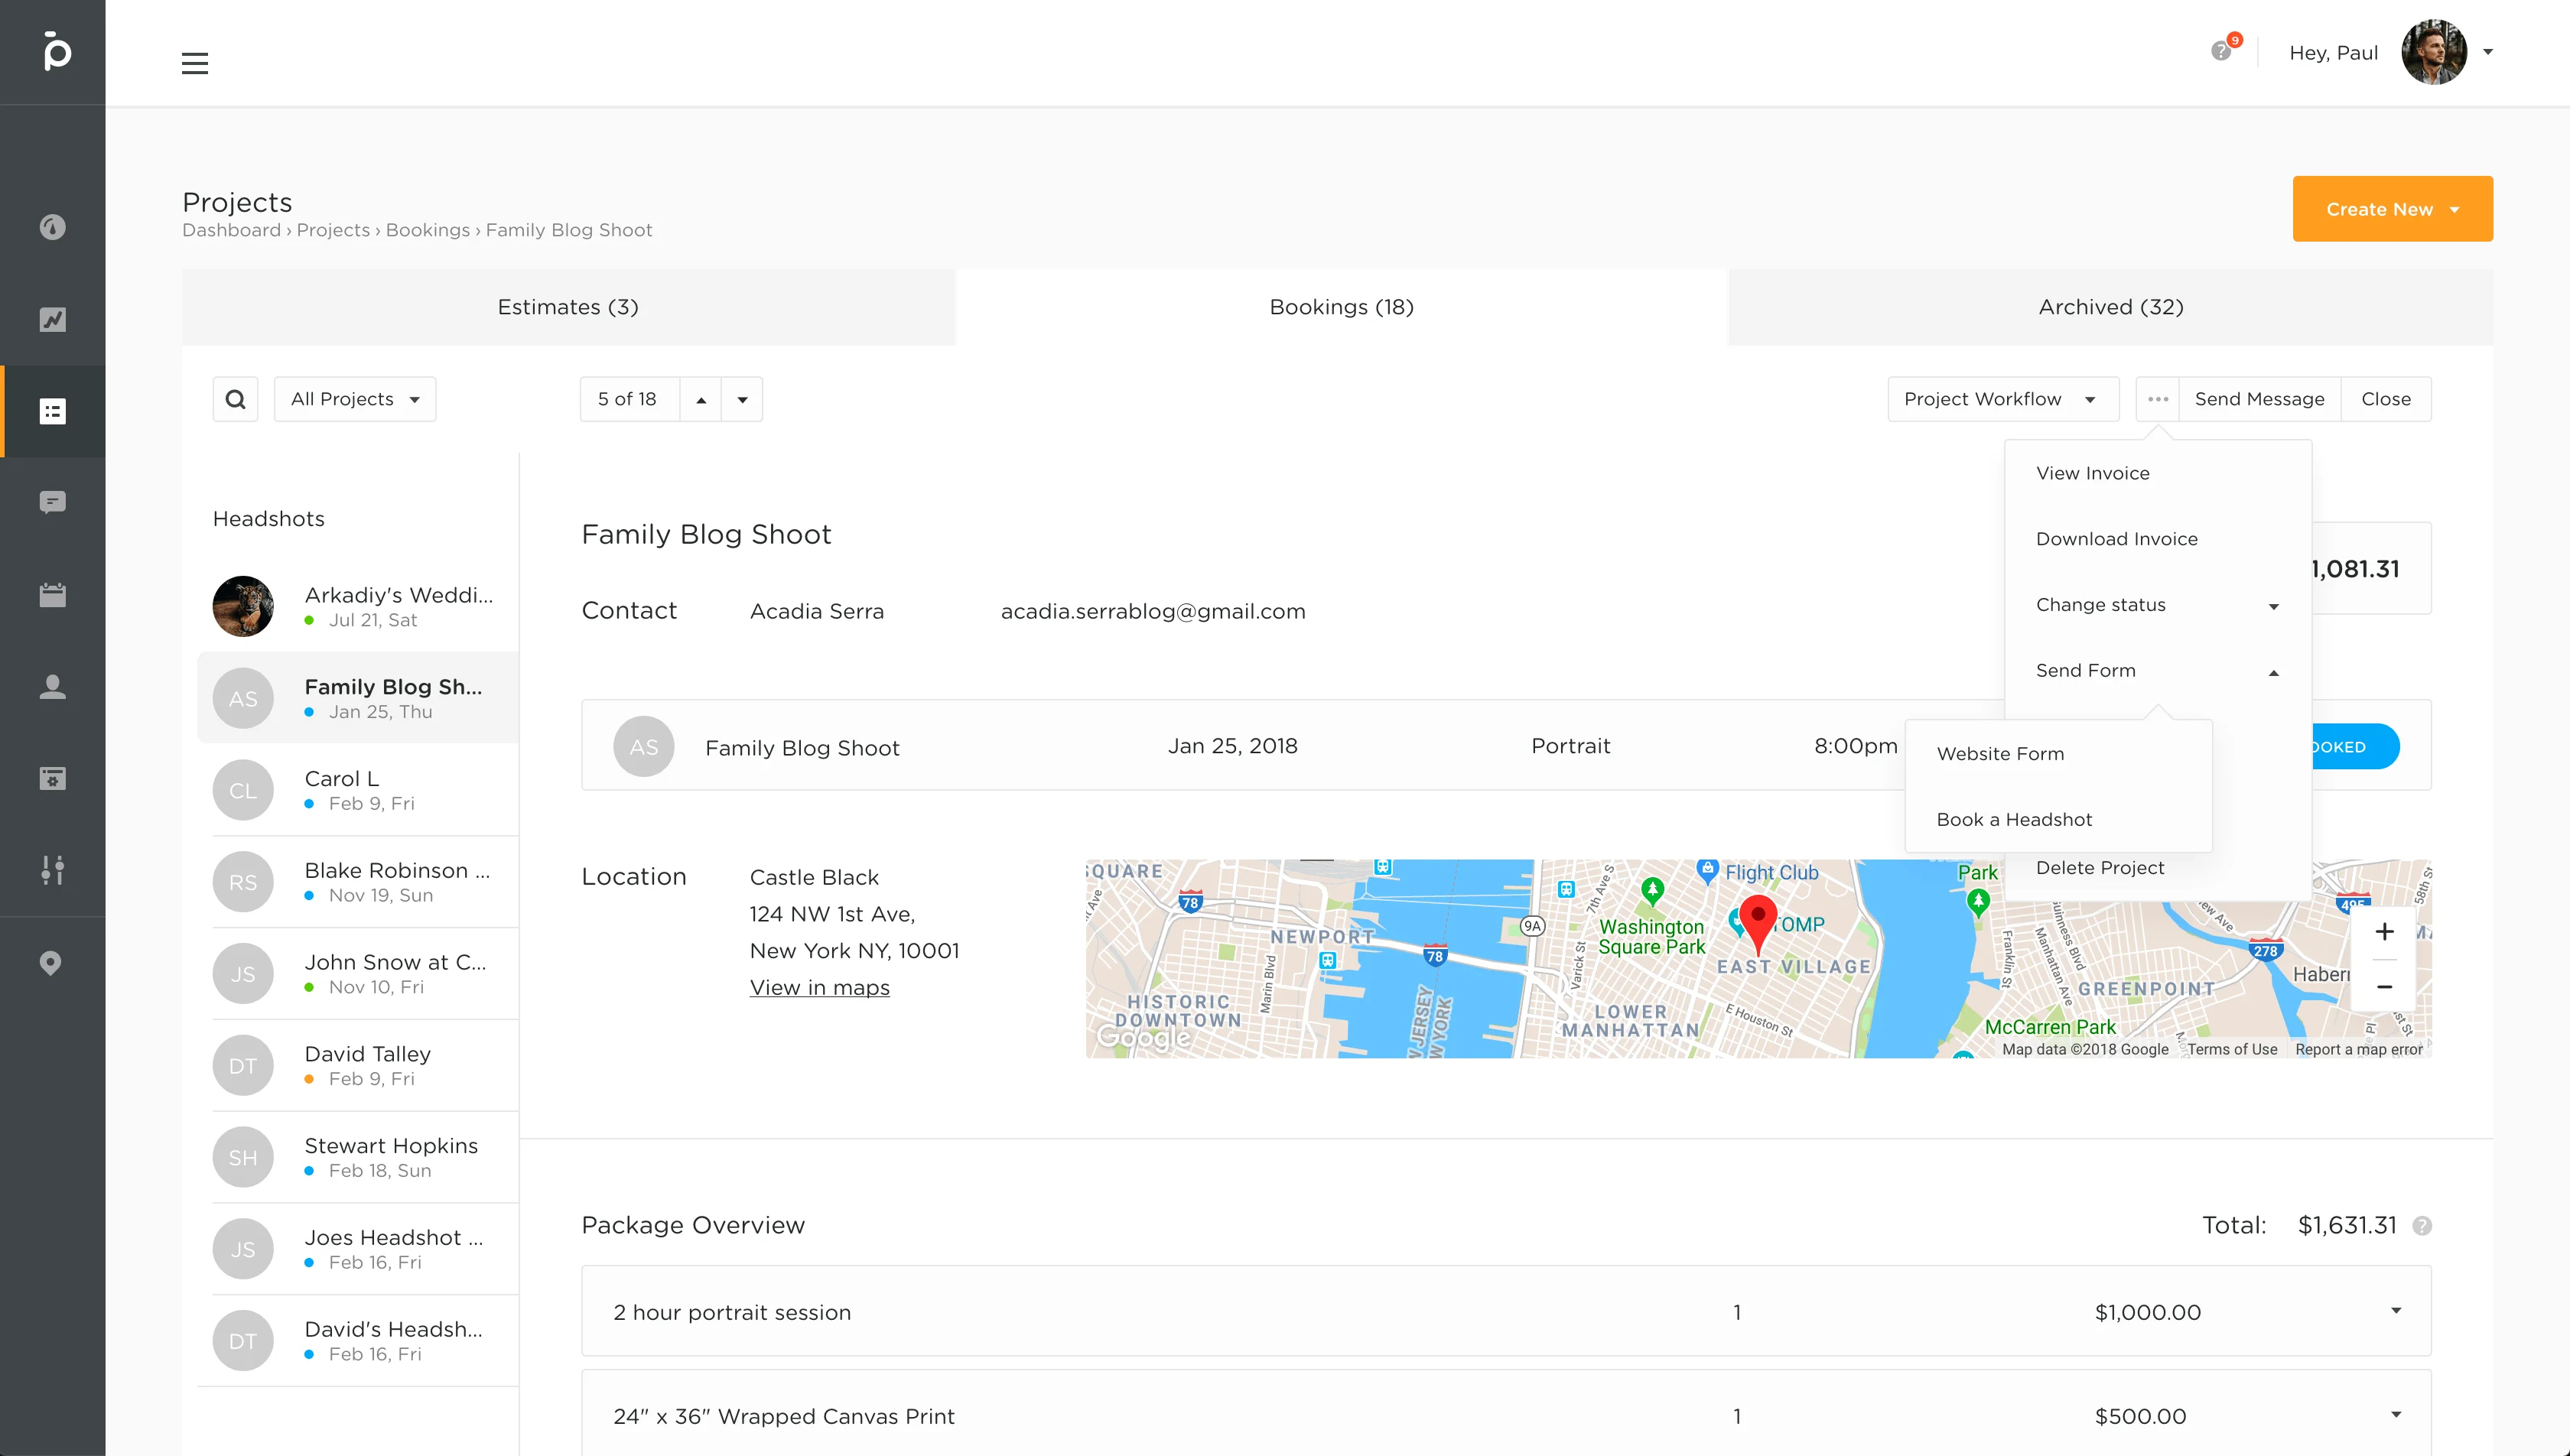Click the search magnifier icon
Viewport: 2570px width, 1456px height.
(235, 399)
